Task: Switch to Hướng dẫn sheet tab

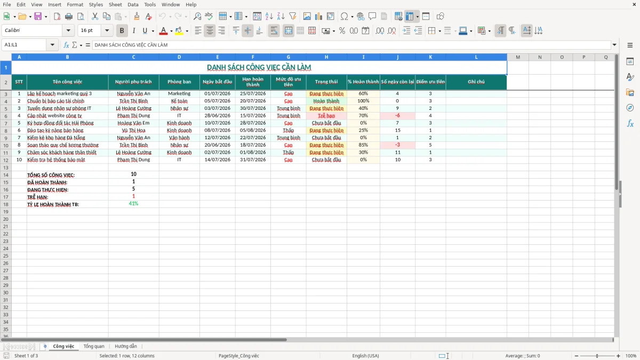Action: coord(125,346)
